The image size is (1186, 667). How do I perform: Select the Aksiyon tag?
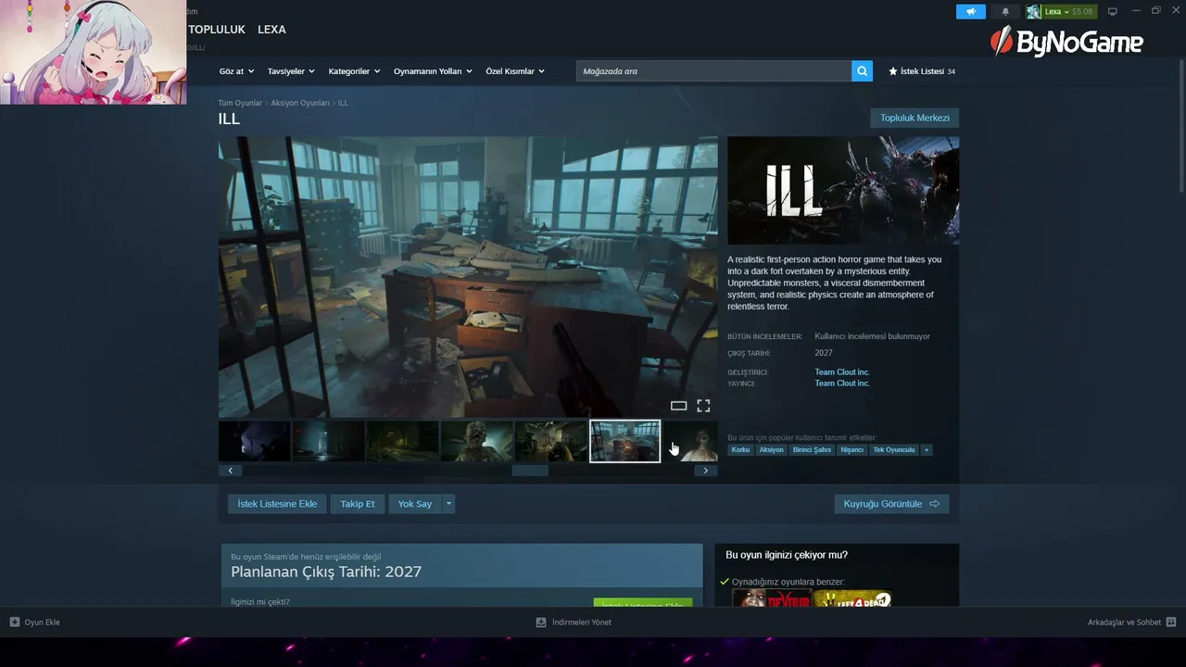coord(771,450)
